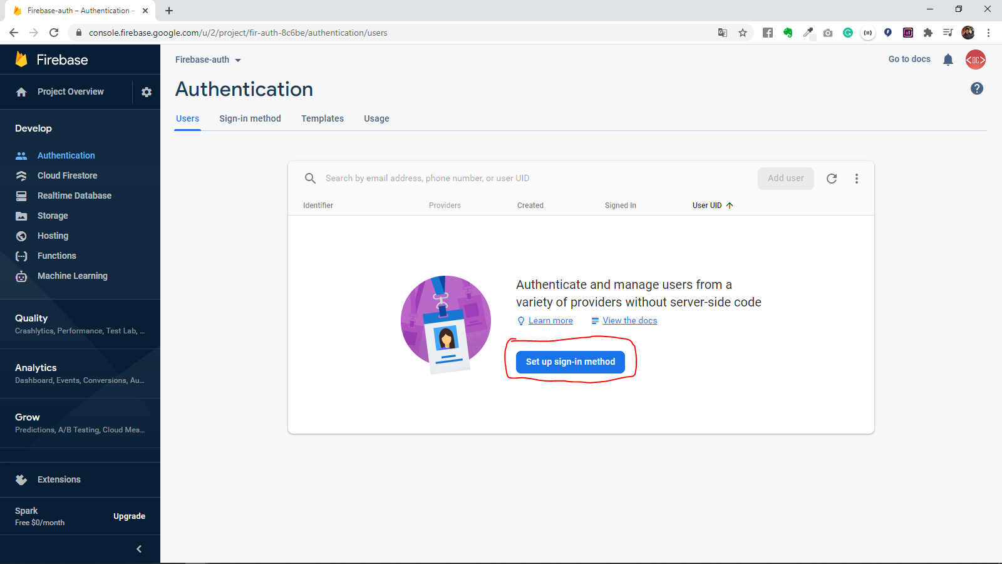Close the Firebase-auth browser tab

pos(145,11)
